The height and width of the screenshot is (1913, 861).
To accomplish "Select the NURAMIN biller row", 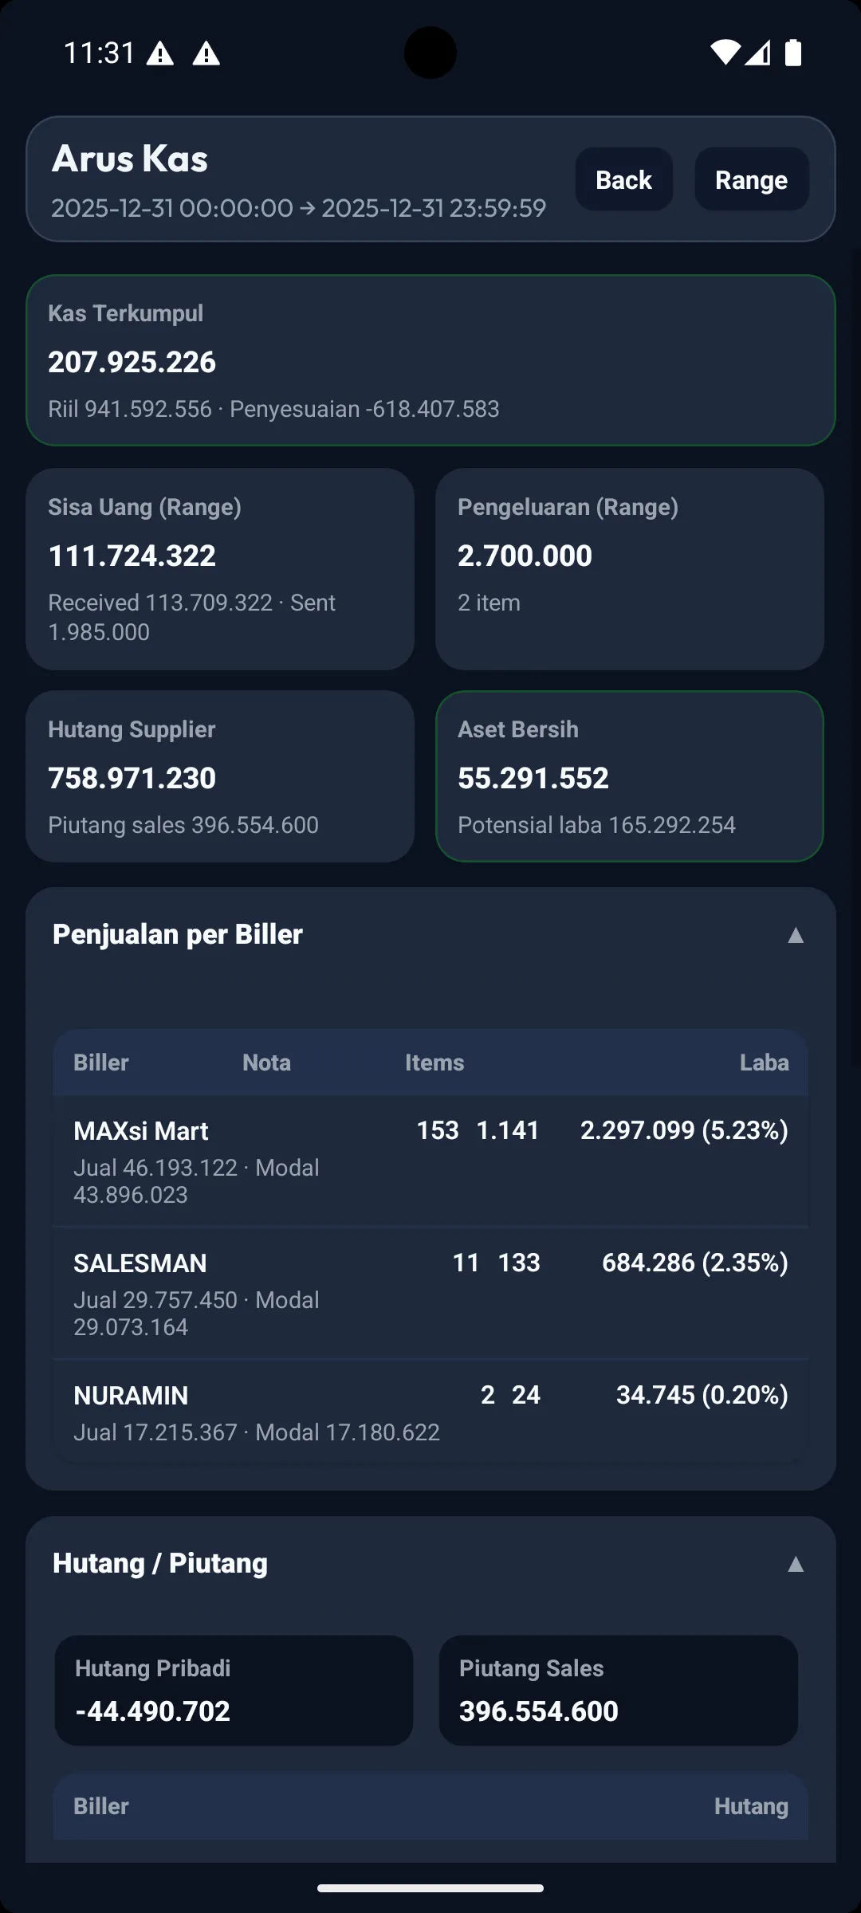I will (x=431, y=1412).
